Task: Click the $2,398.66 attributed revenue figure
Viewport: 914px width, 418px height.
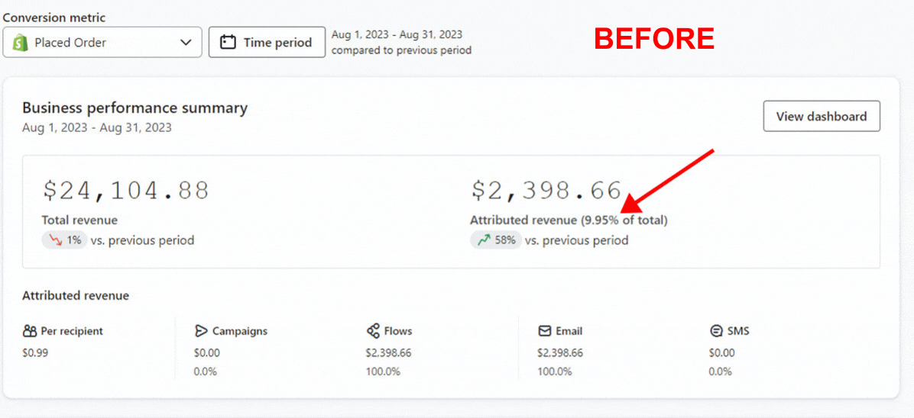Action: (546, 191)
